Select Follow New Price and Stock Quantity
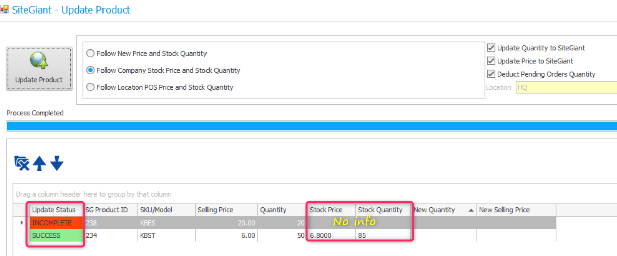The height and width of the screenshot is (256, 617). click(147, 53)
